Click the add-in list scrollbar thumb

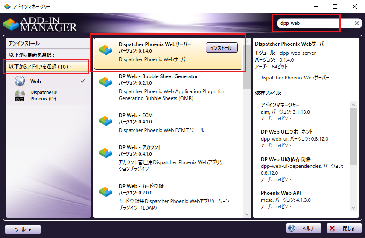coord(247,67)
